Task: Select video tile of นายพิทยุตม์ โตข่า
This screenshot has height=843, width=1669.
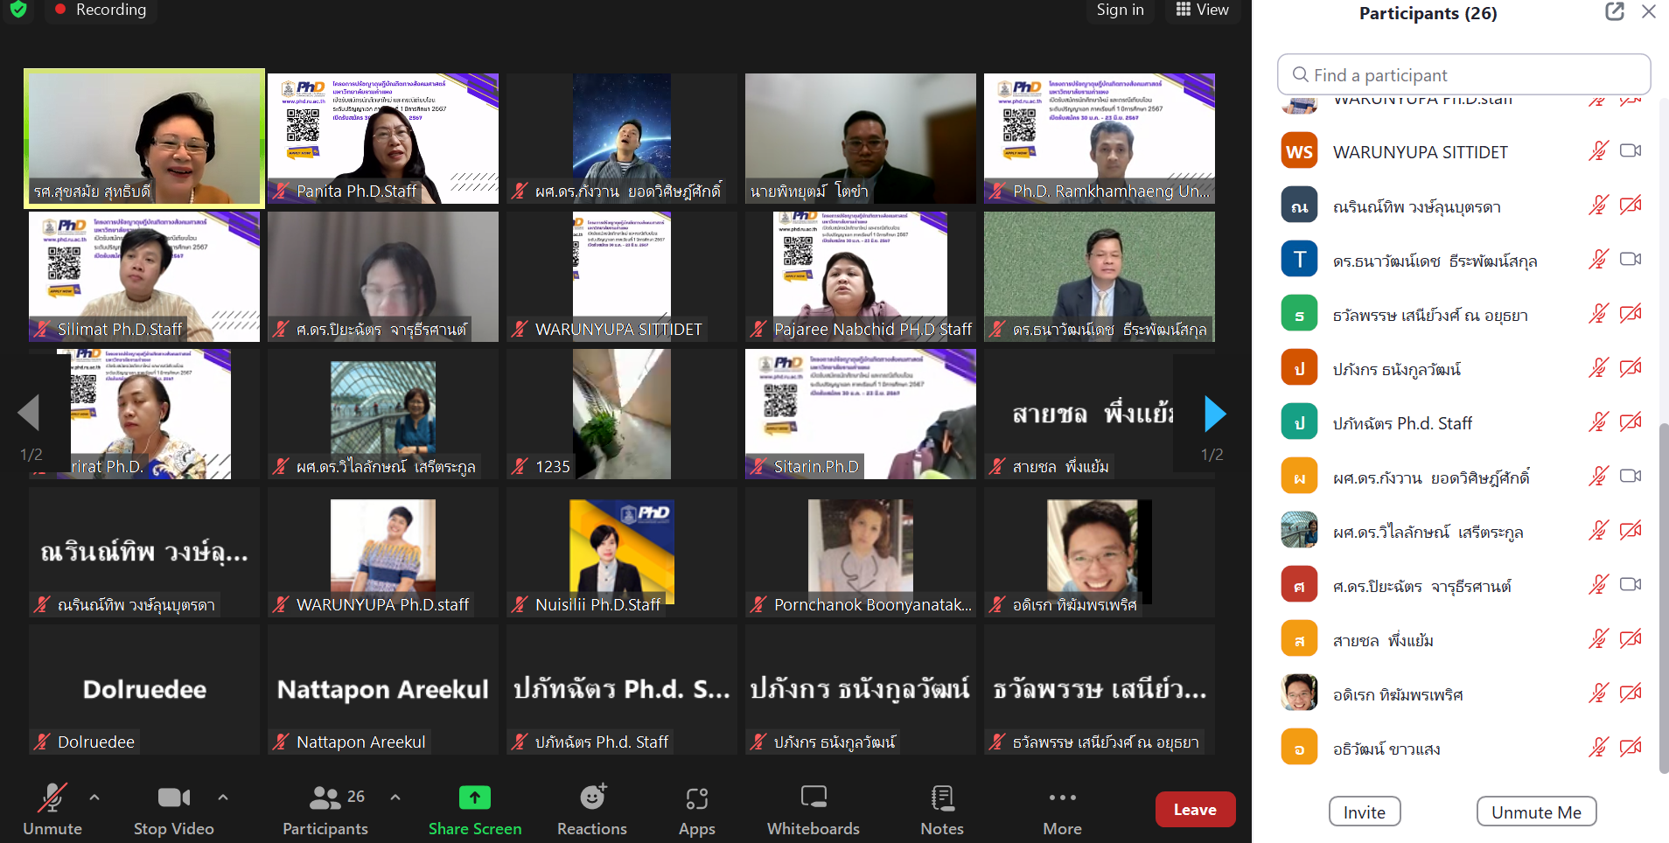Action: point(861,138)
